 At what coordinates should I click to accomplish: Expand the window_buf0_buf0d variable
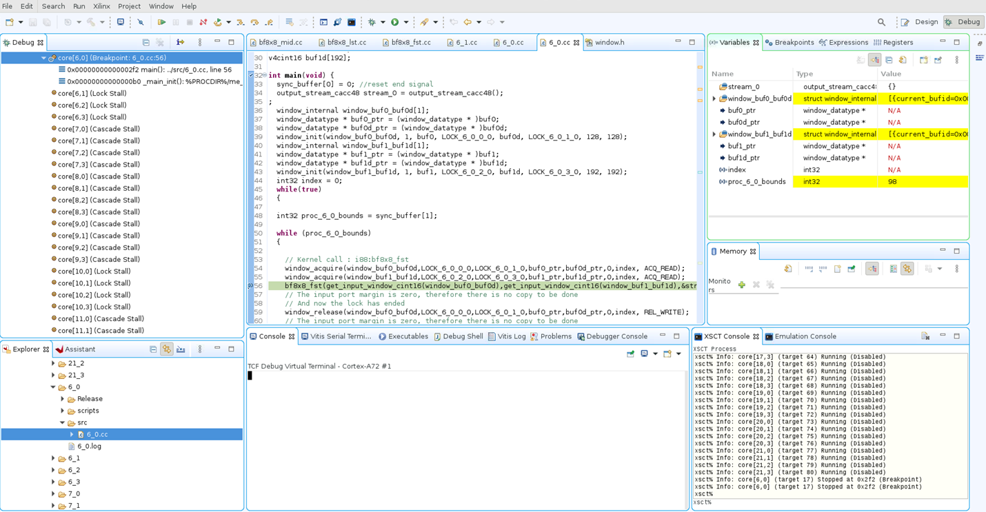click(x=714, y=99)
